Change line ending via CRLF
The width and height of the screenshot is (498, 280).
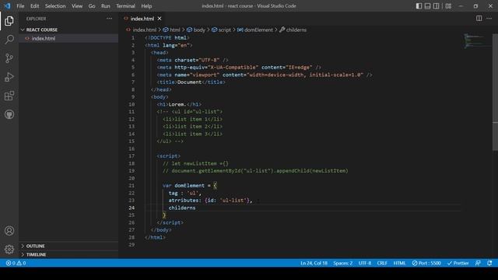click(x=382, y=263)
